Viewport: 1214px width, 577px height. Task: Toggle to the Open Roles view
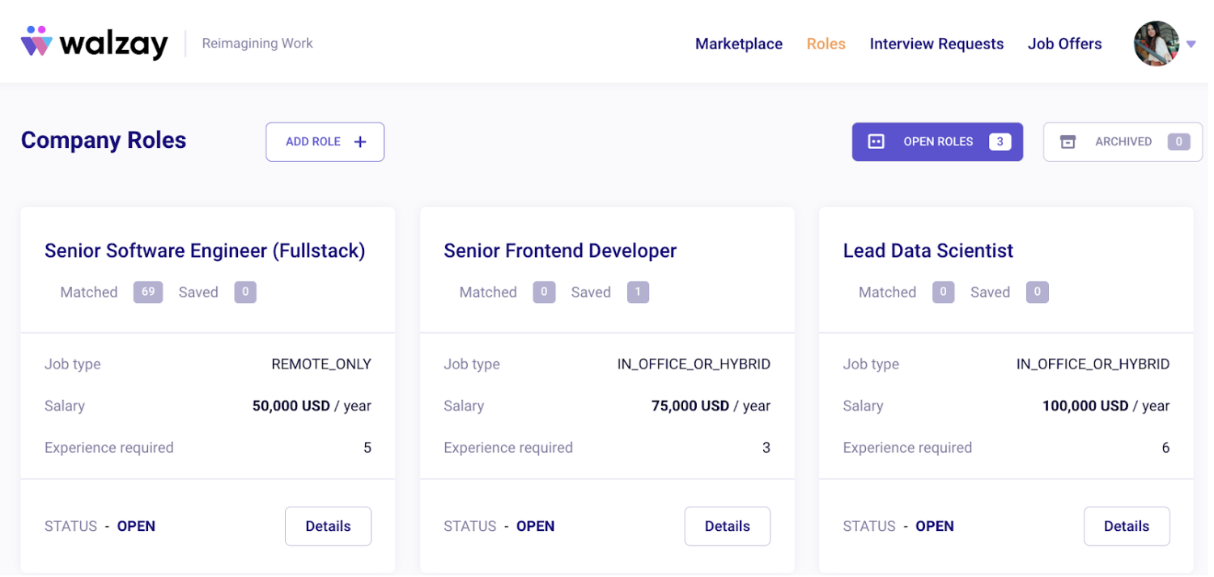tap(937, 141)
